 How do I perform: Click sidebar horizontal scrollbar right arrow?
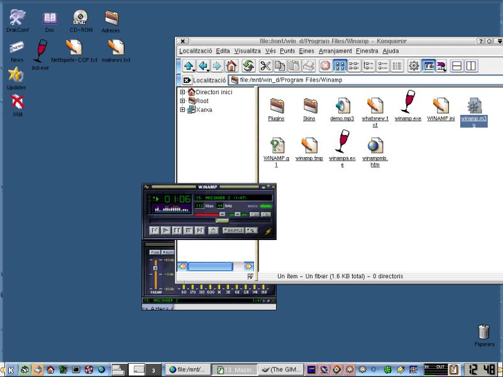[248, 266]
